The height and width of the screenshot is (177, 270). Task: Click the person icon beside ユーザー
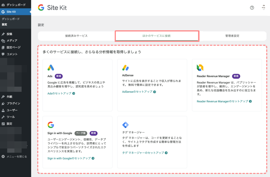[x=3, y=110]
